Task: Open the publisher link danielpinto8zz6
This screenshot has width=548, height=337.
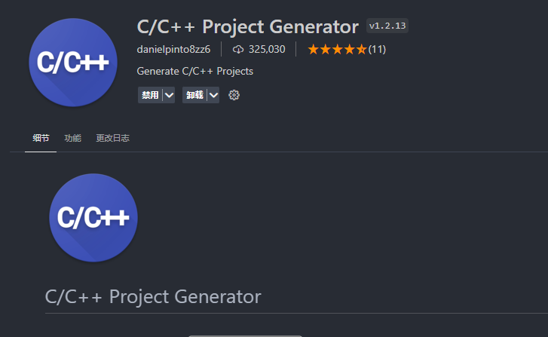Action: click(173, 49)
